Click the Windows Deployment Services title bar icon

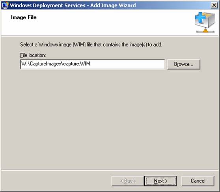pos(6,5)
